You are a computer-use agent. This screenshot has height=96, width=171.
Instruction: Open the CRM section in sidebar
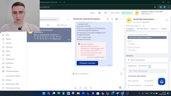coord(7,35)
